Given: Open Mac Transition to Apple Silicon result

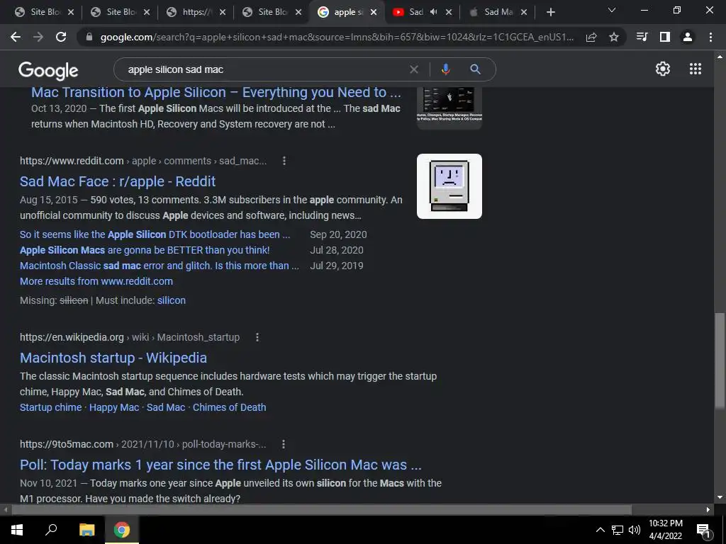Looking at the screenshot, I should (216, 92).
